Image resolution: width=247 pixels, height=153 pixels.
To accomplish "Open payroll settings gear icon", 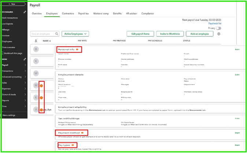I will point(219,34).
